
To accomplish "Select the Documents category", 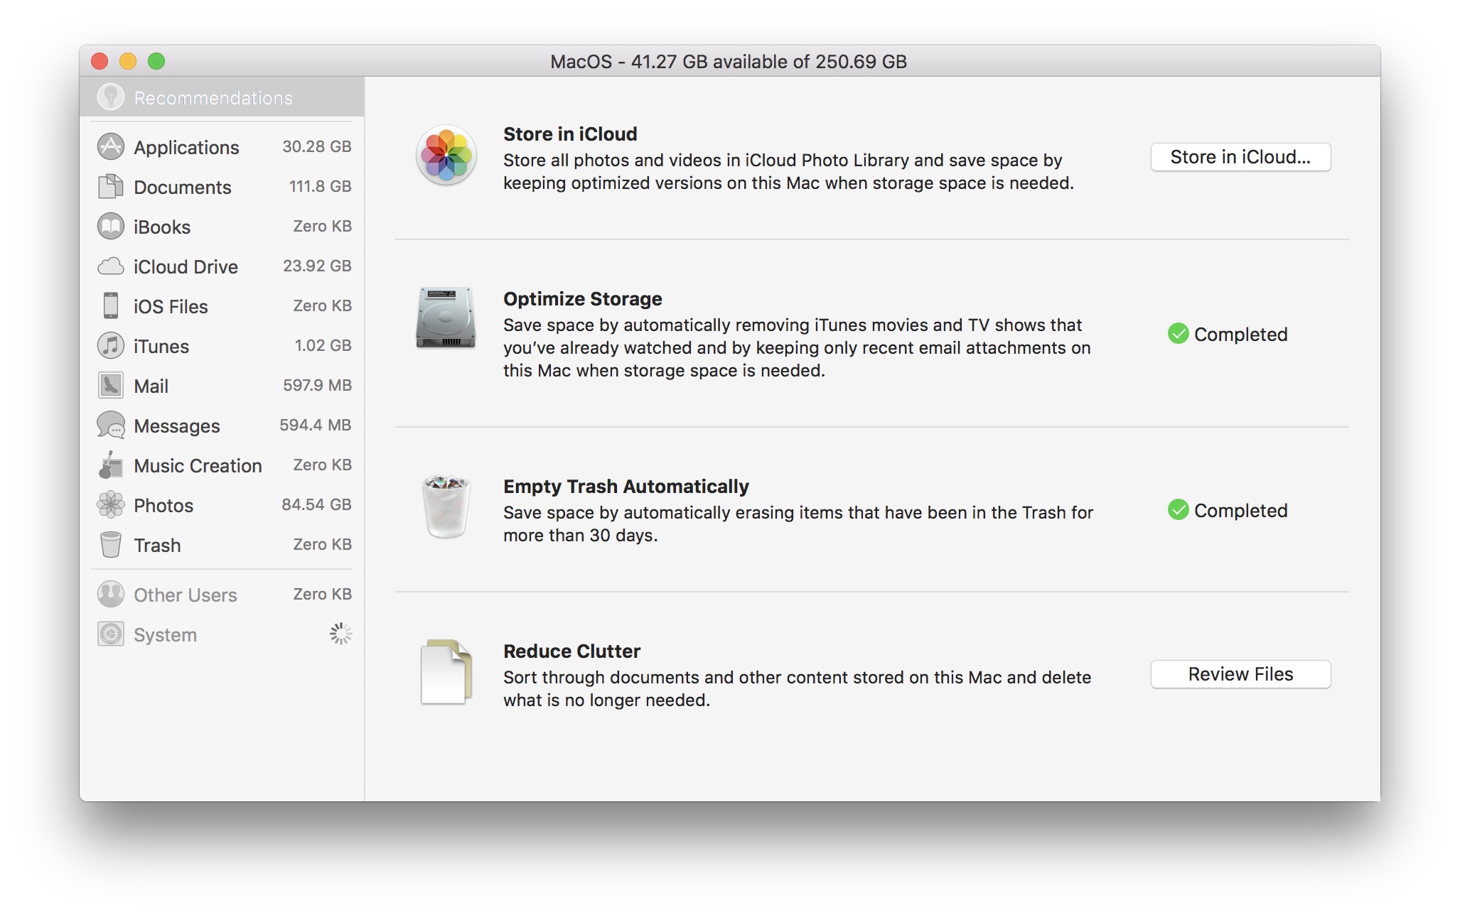I will 222,187.
